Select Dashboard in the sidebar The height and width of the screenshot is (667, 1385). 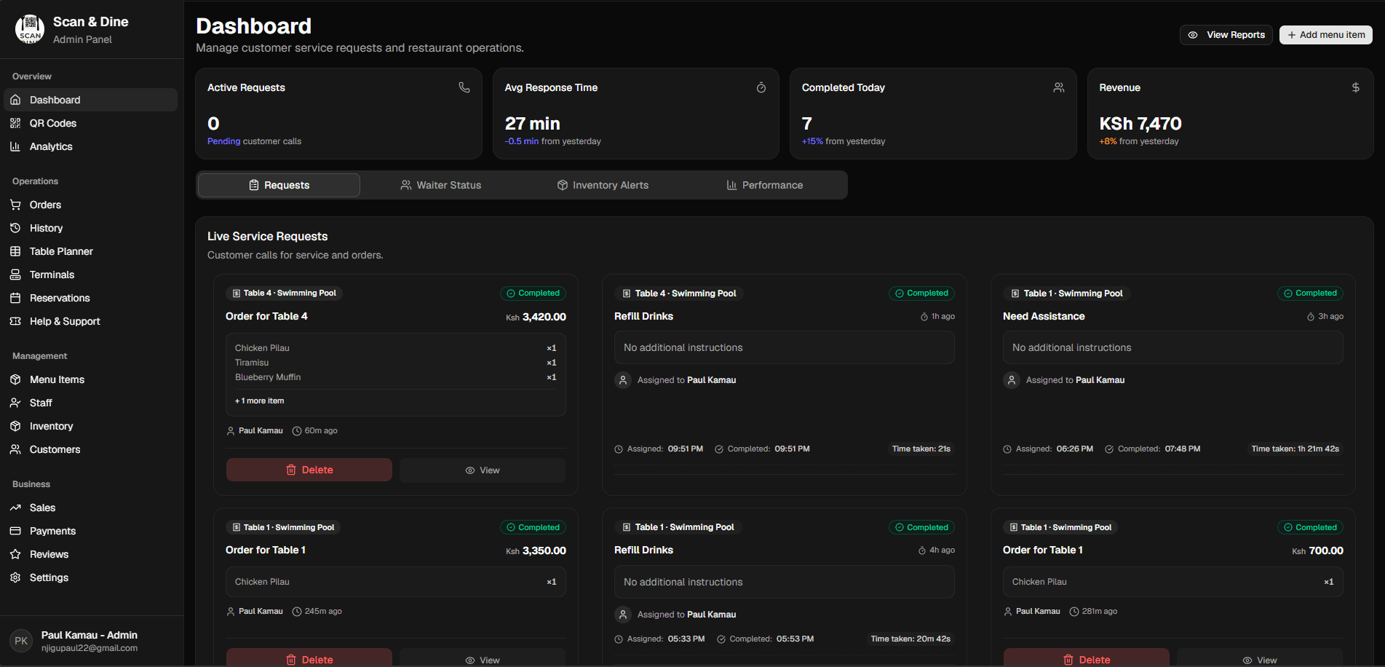pos(90,100)
